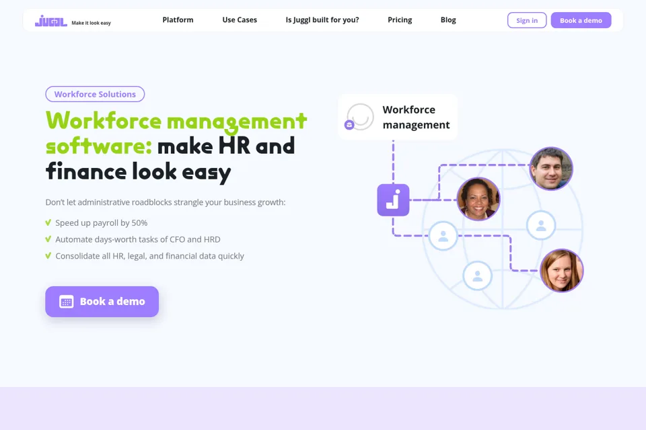The width and height of the screenshot is (646, 430).
Task: Click the circular smile icon in card
Action: coord(361,116)
